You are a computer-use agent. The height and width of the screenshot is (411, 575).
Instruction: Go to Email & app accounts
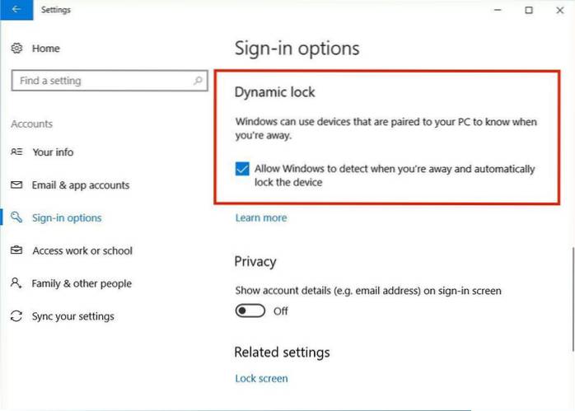(80, 185)
